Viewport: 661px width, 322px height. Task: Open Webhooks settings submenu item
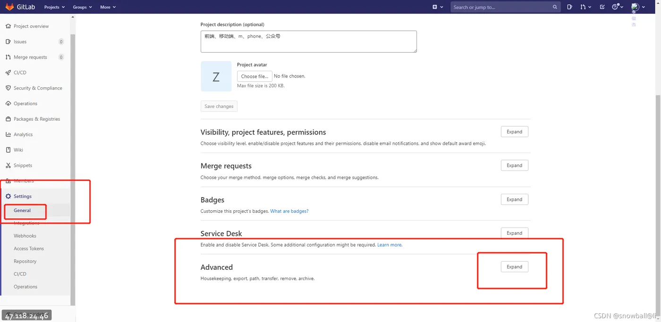click(25, 236)
